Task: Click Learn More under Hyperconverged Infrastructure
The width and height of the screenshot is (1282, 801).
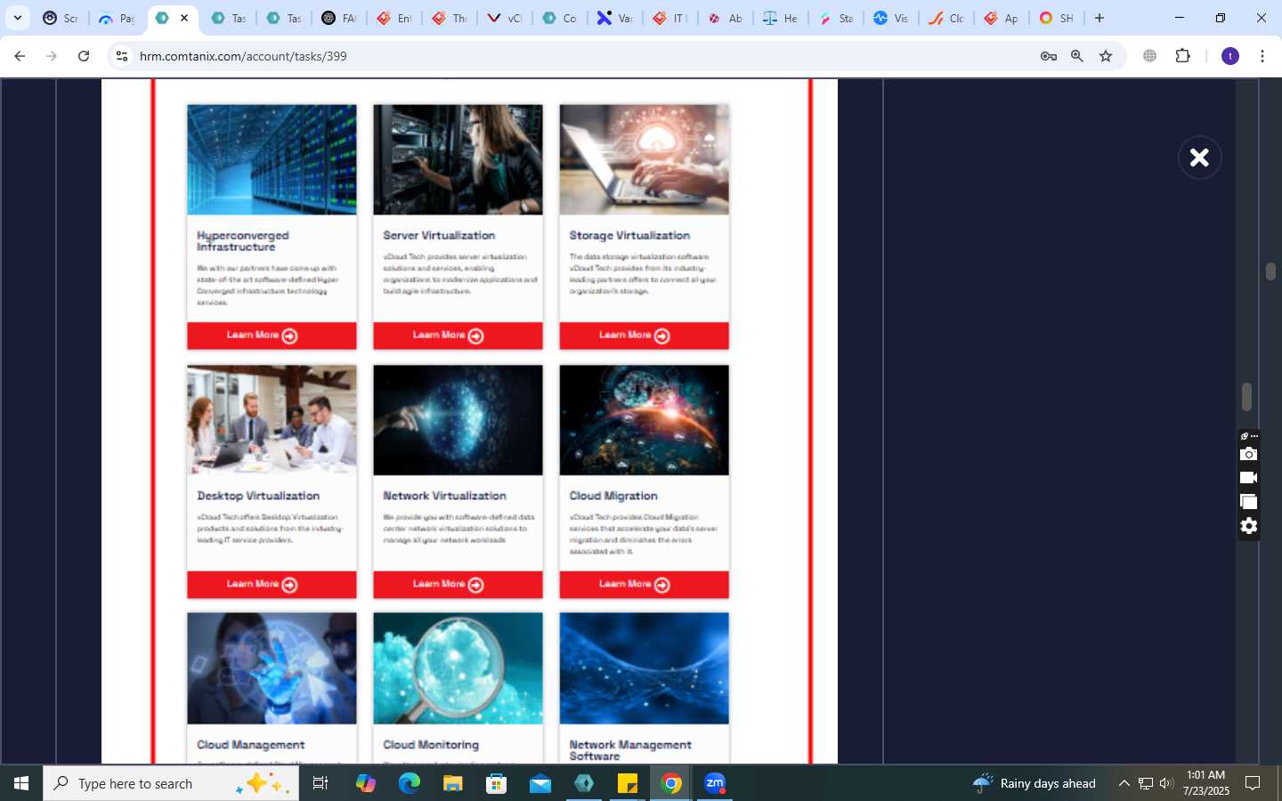Action: (x=272, y=336)
